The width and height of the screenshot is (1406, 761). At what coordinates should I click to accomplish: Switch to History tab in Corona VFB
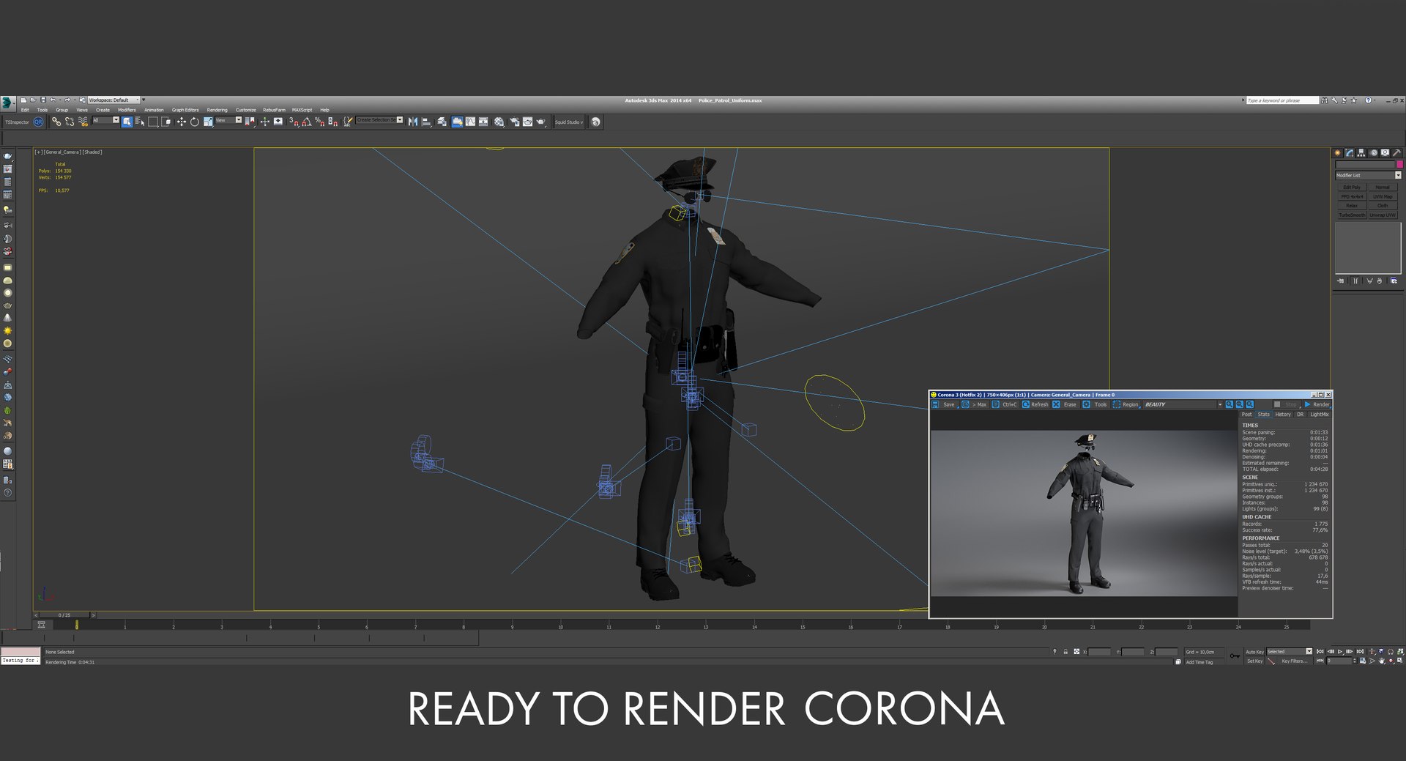tap(1283, 414)
